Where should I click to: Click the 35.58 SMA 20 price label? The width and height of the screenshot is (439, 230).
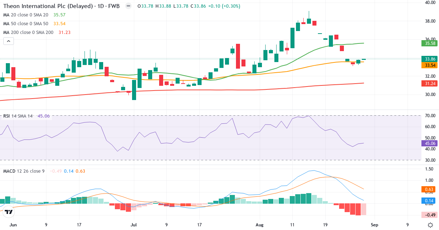429,43
